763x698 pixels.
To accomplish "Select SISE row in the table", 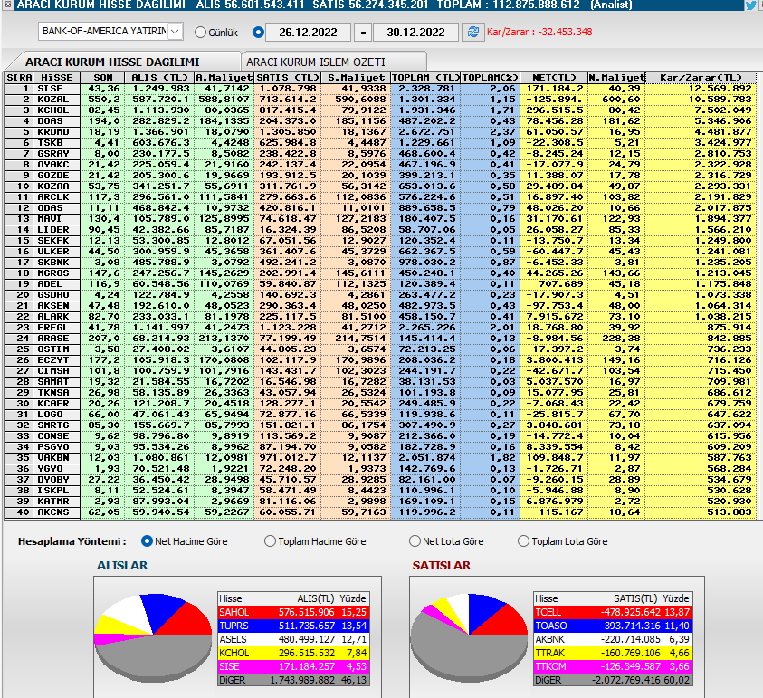I will pos(380,89).
